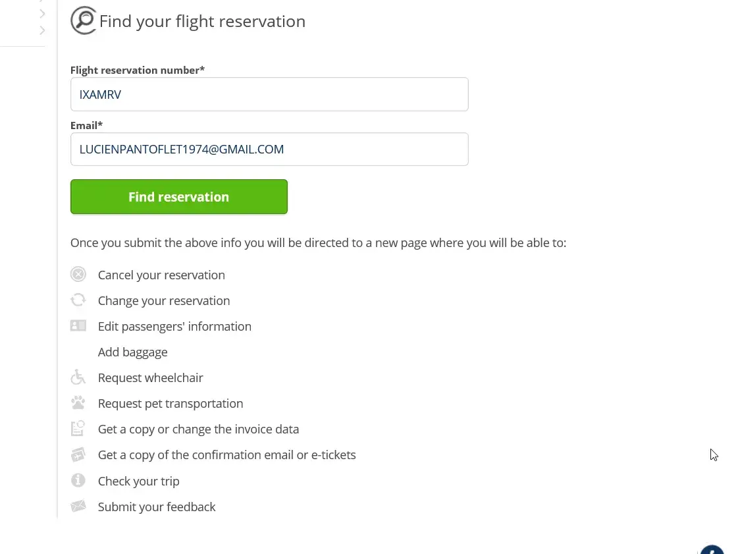Click the 'Submit your feedback' text
Image resolution: width=742 pixels, height=554 pixels.
[x=157, y=507]
